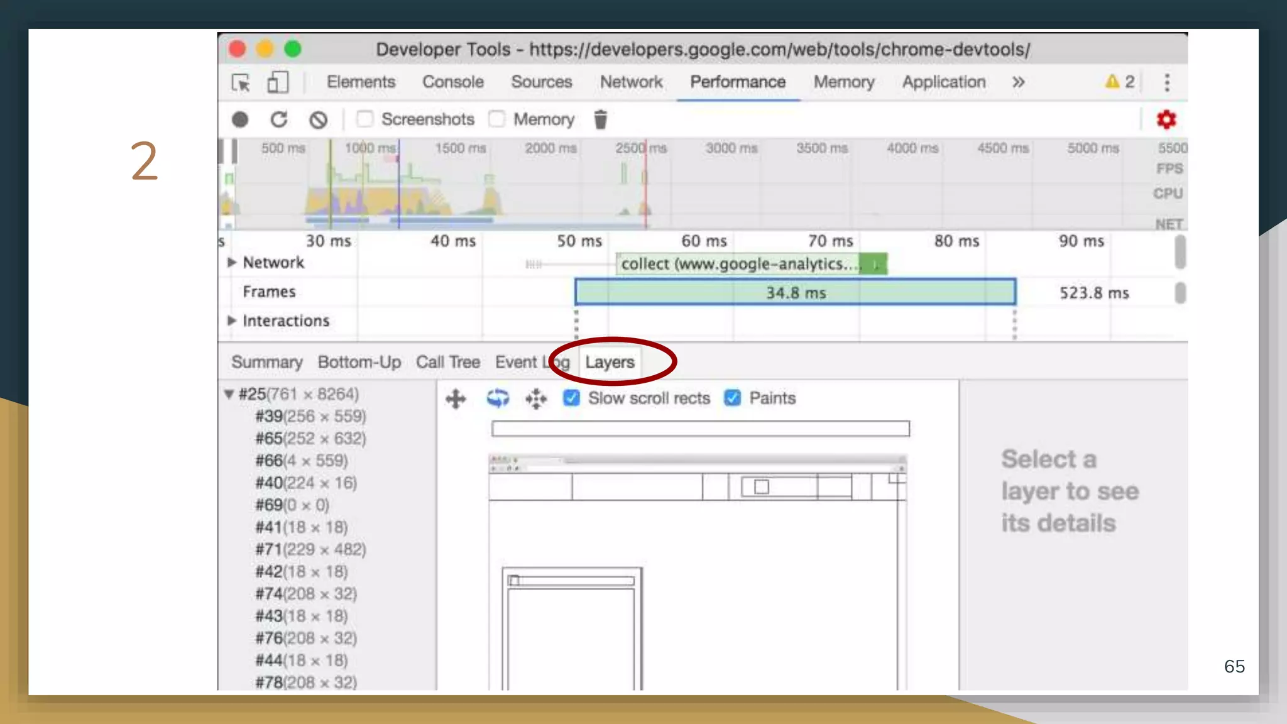Screen dimensions: 1287x724
Task: Click the reset transform icon
Action: [536, 398]
